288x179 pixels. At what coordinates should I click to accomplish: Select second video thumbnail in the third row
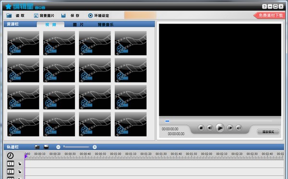[59, 97]
